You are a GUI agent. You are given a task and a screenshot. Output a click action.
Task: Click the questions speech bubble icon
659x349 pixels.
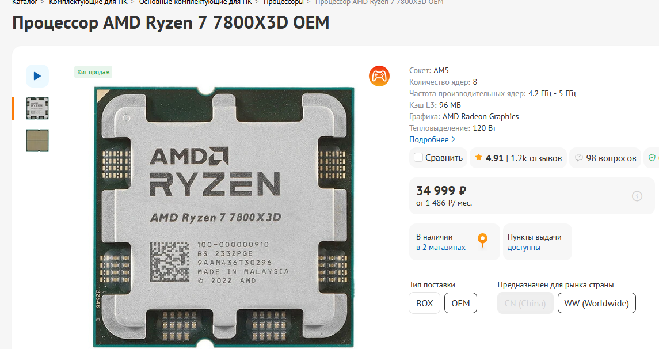579,158
